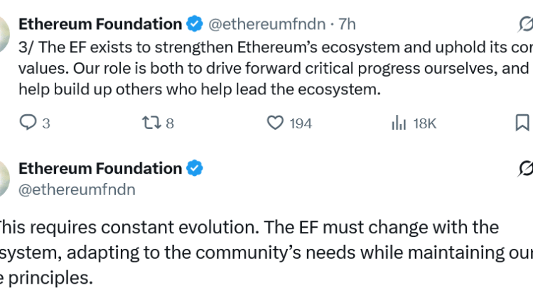Click @ethereumfndn handle under the lower tweet's name
This screenshot has height=305, width=533.
[77, 189]
